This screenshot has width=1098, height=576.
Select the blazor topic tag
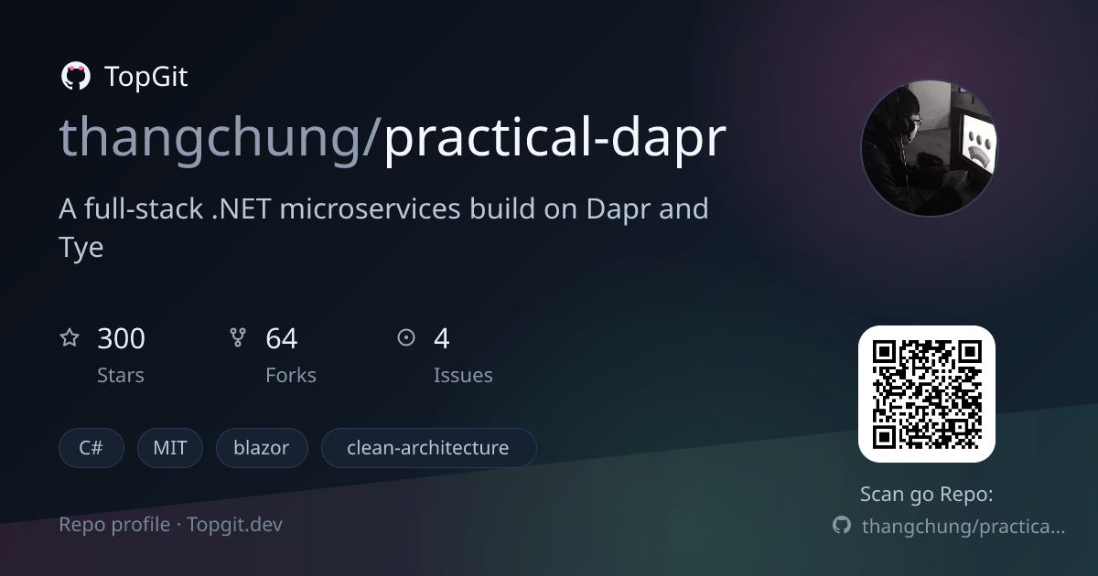[x=262, y=448]
